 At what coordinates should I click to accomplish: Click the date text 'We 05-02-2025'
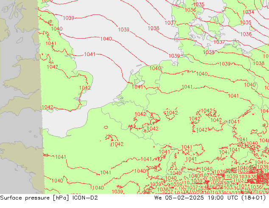[179, 198]
